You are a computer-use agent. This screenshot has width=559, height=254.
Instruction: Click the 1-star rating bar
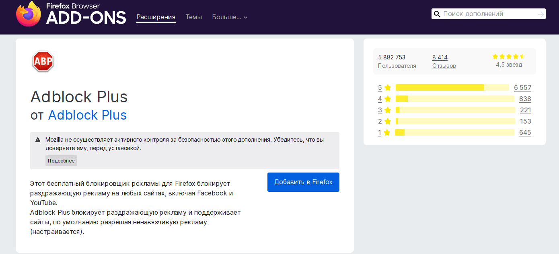tap(454, 132)
